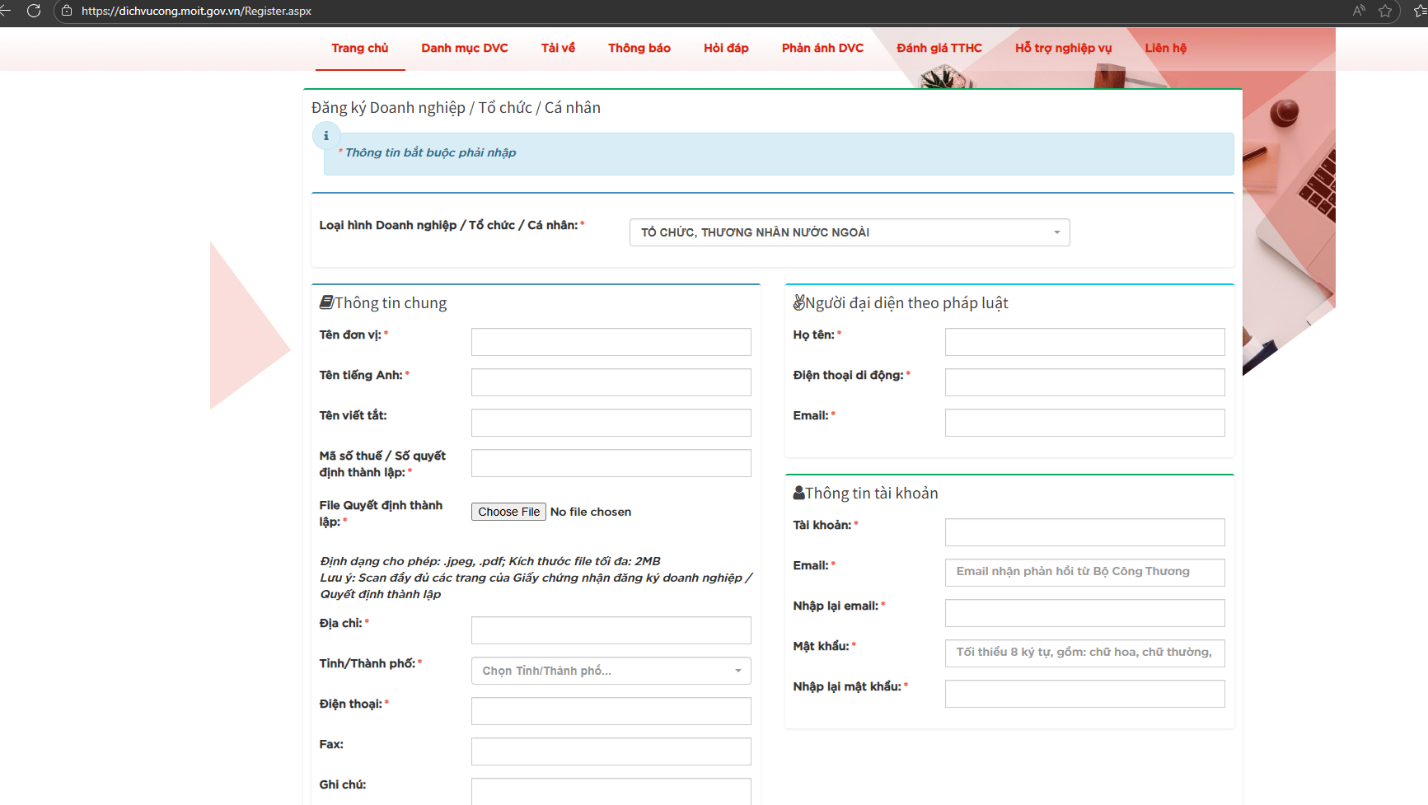Click the browser refresh icon
The height and width of the screenshot is (805, 1428).
pyautogui.click(x=34, y=11)
